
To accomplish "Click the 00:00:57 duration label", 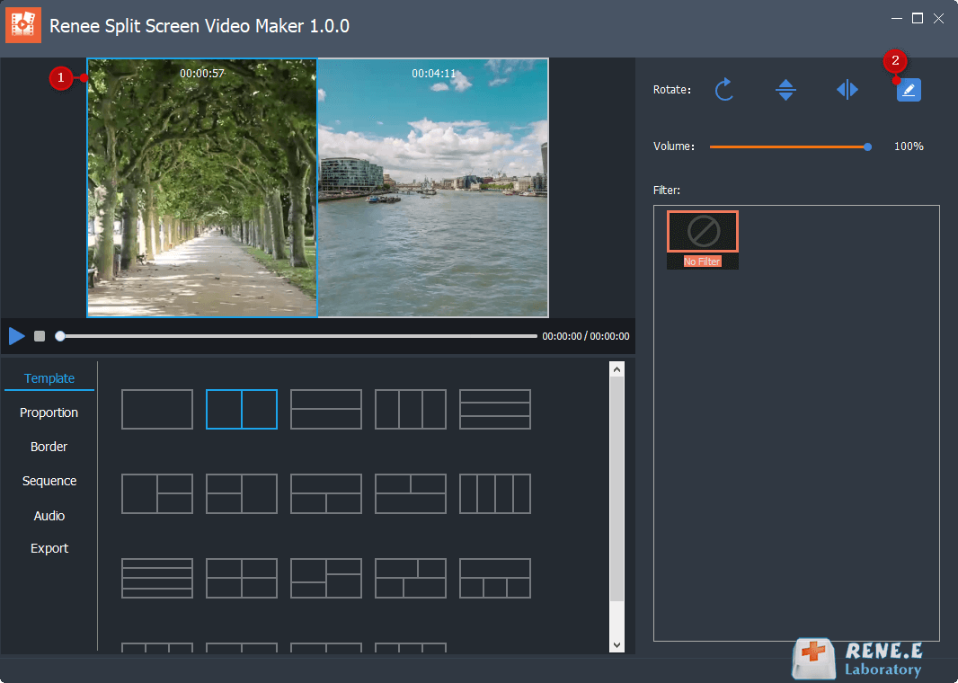I will [x=202, y=74].
